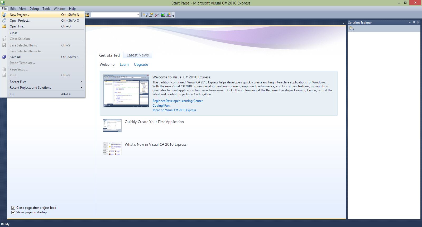
Task: Click the Ready status bar text
Action: pos(5,224)
